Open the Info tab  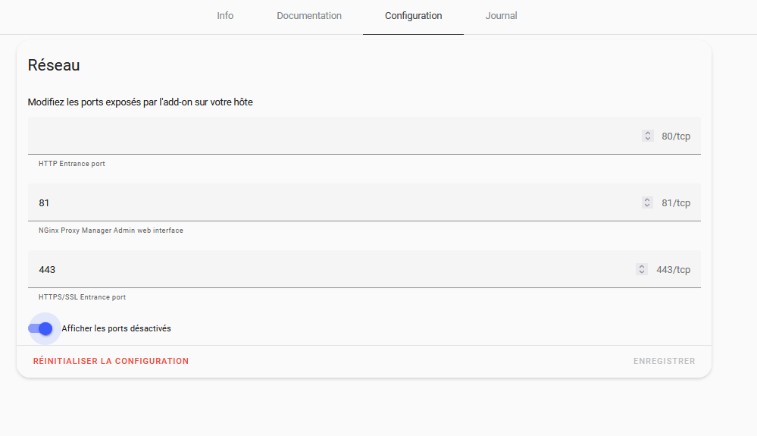coord(225,16)
